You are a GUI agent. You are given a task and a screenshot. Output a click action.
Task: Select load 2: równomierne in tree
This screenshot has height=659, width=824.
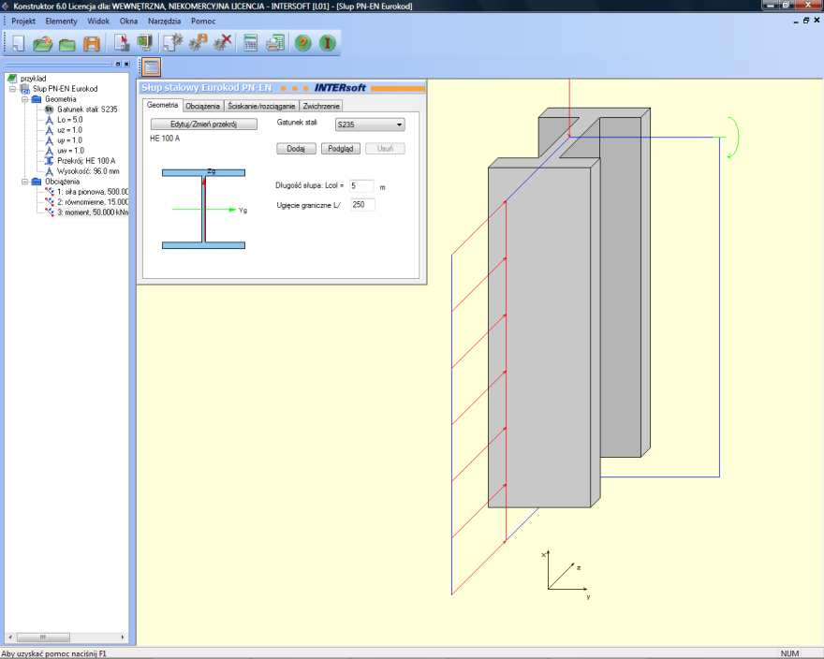click(93, 202)
